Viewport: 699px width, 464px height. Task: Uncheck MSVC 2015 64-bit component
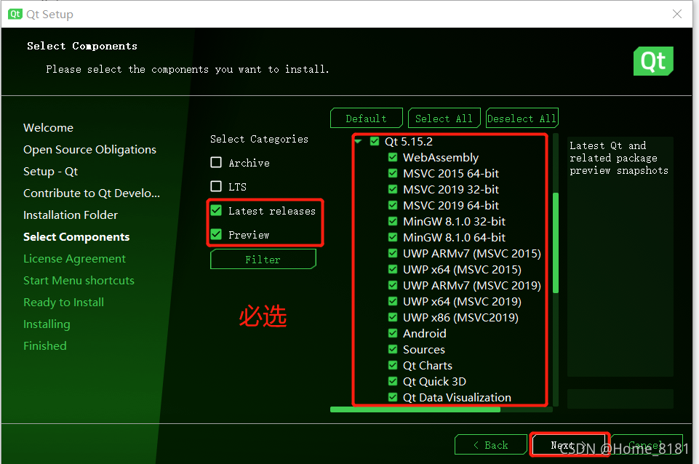point(393,173)
